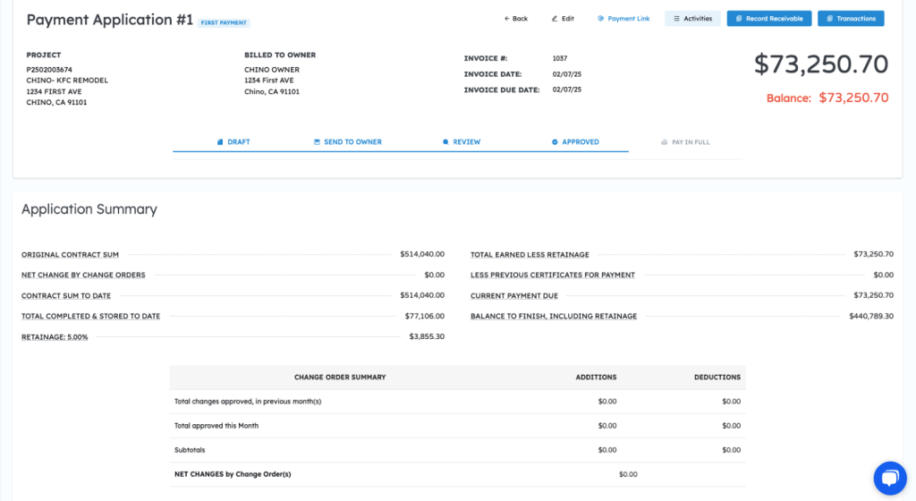Select the Send to Owner step
The width and height of the screenshot is (916, 501).
(x=347, y=142)
